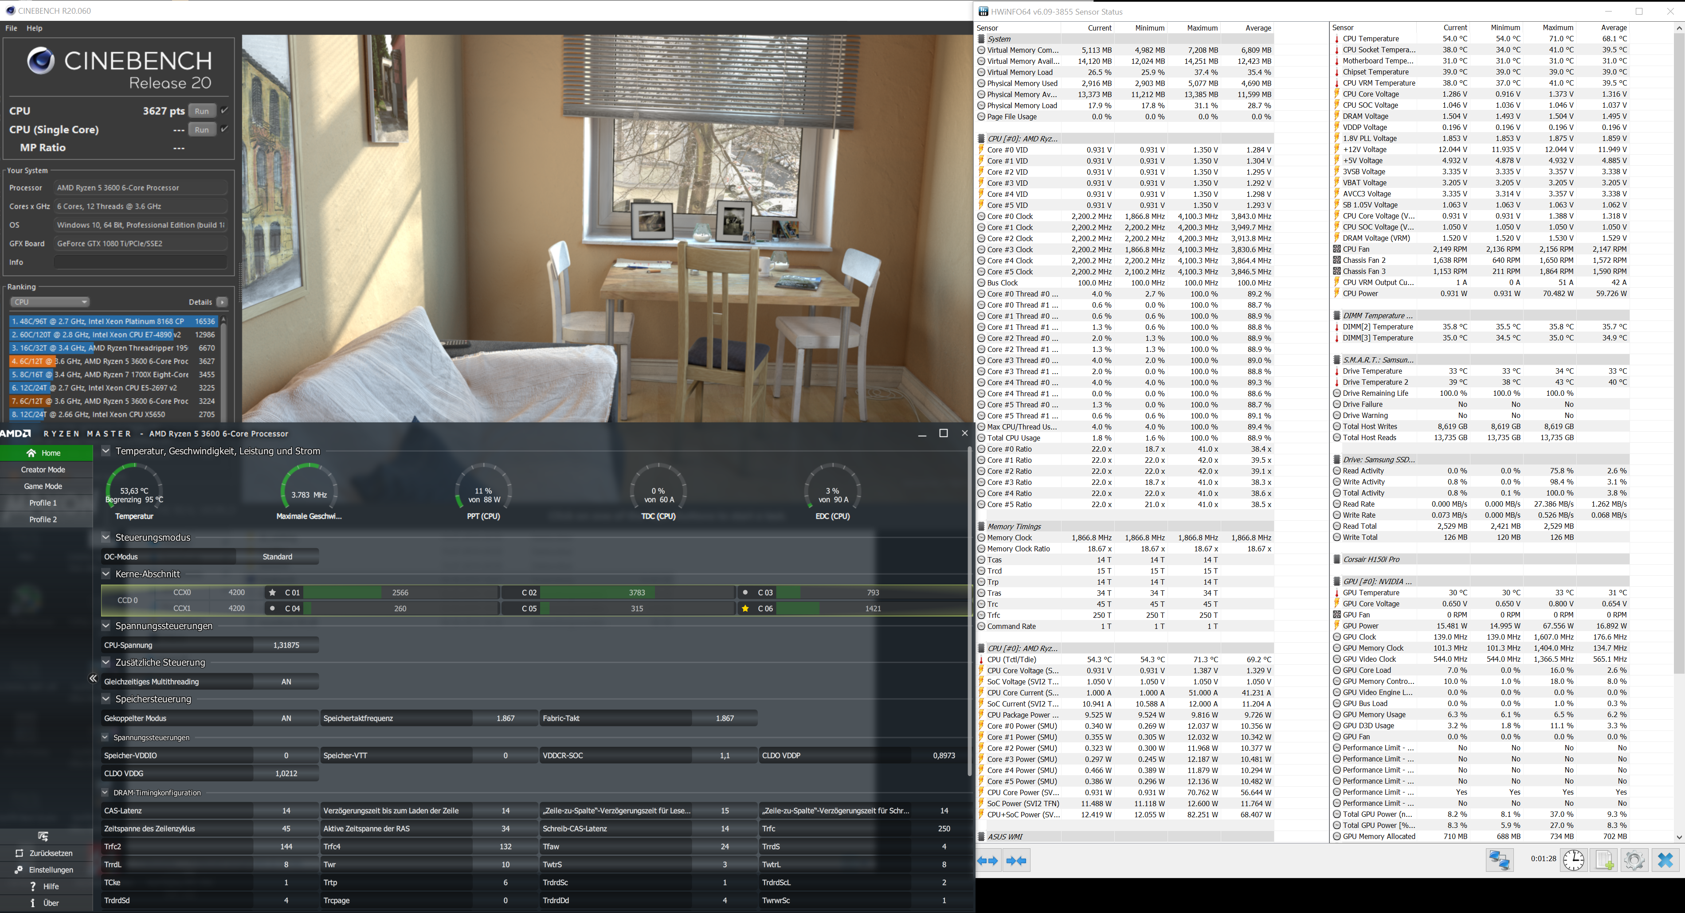Open the CPU ranking dropdown
This screenshot has height=913, width=1685.
(50, 302)
